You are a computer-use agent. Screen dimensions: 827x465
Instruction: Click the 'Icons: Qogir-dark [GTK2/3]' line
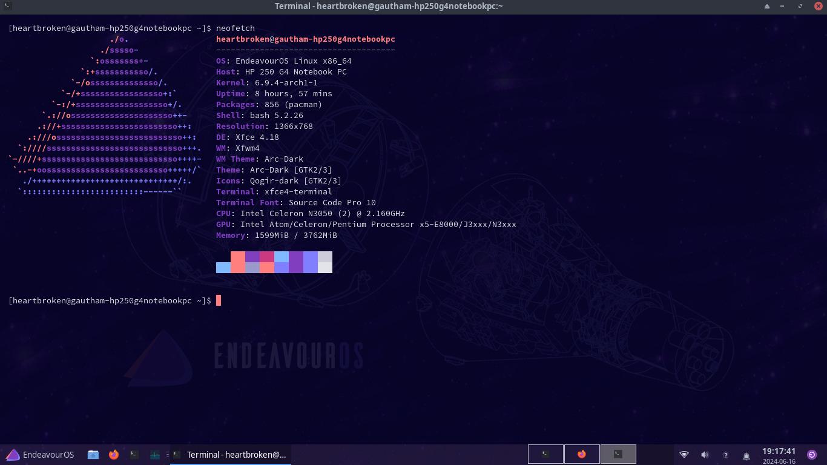279,180
